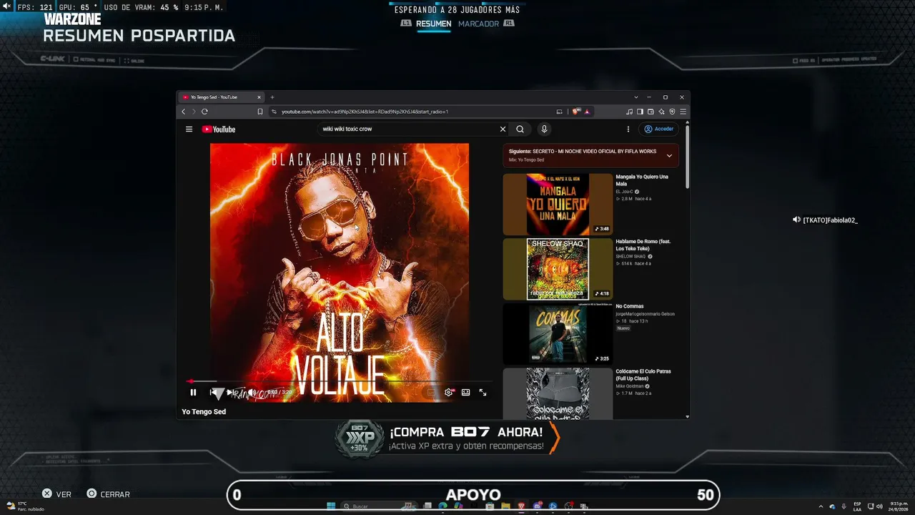Click the taskbar Buscar search box
Image resolution: width=915 pixels, height=515 pixels.
point(379,506)
